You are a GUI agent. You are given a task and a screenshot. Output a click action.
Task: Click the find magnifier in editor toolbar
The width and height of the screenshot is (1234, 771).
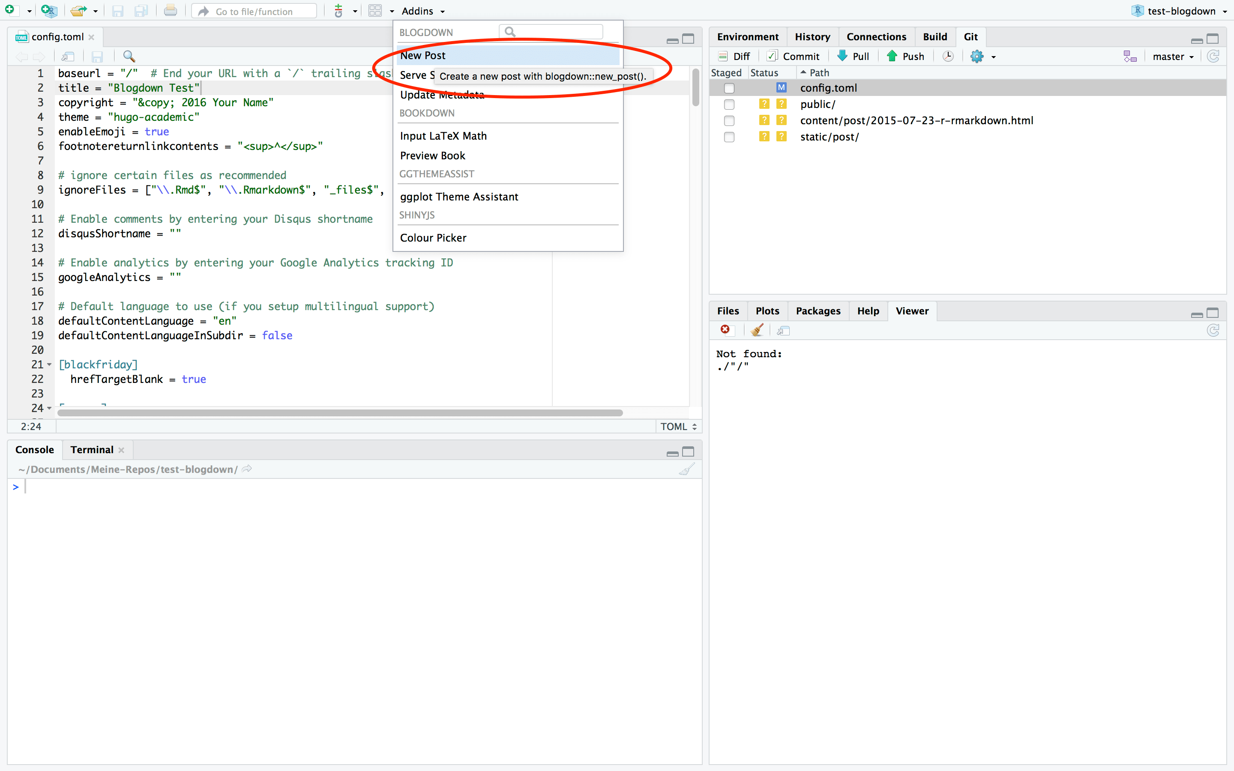(x=129, y=56)
